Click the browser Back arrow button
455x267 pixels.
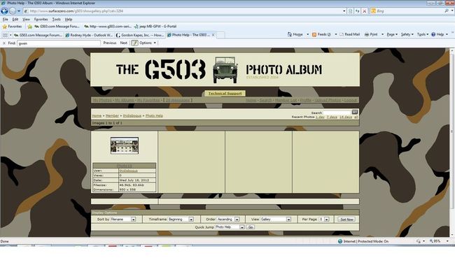pos(4,11)
